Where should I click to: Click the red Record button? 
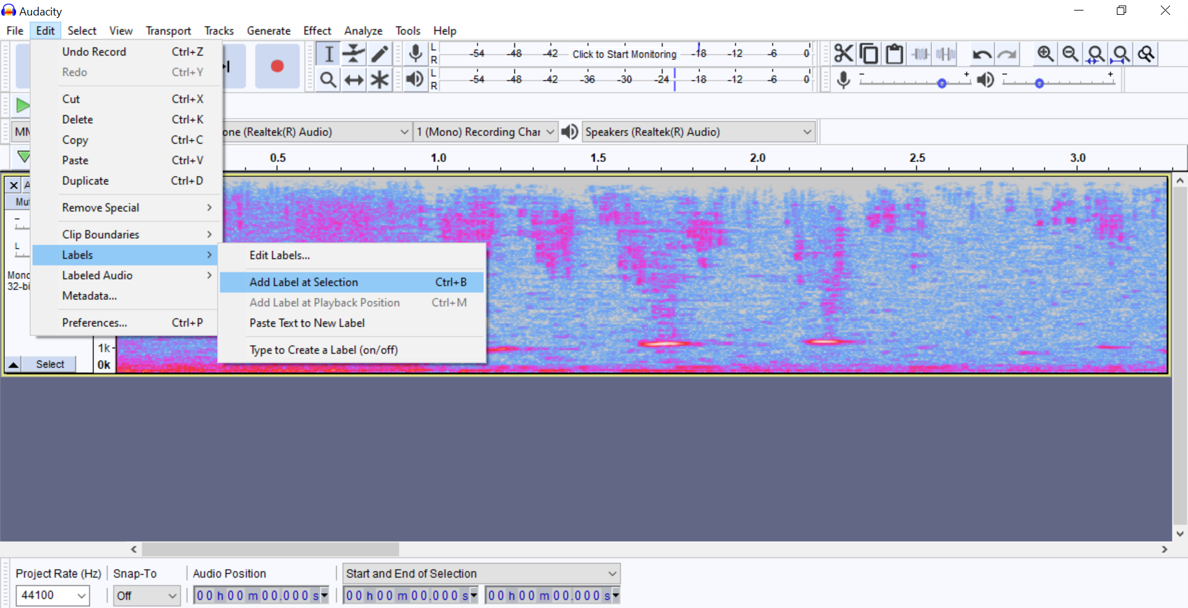[x=277, y=66]
